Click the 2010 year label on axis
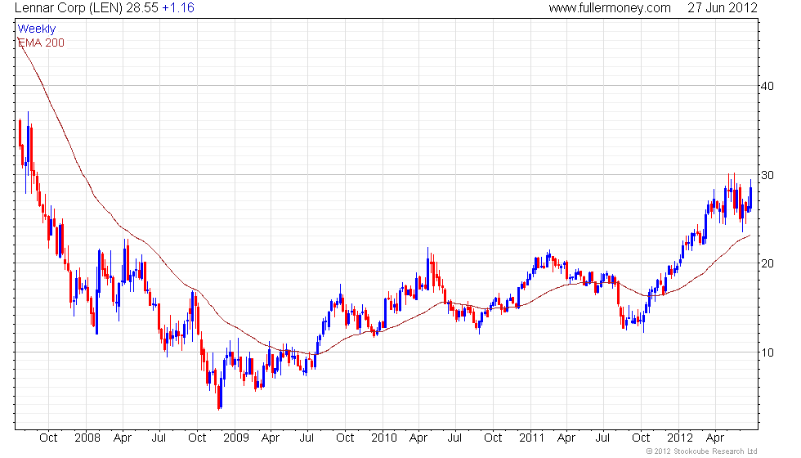 click(x=384, y=438)
